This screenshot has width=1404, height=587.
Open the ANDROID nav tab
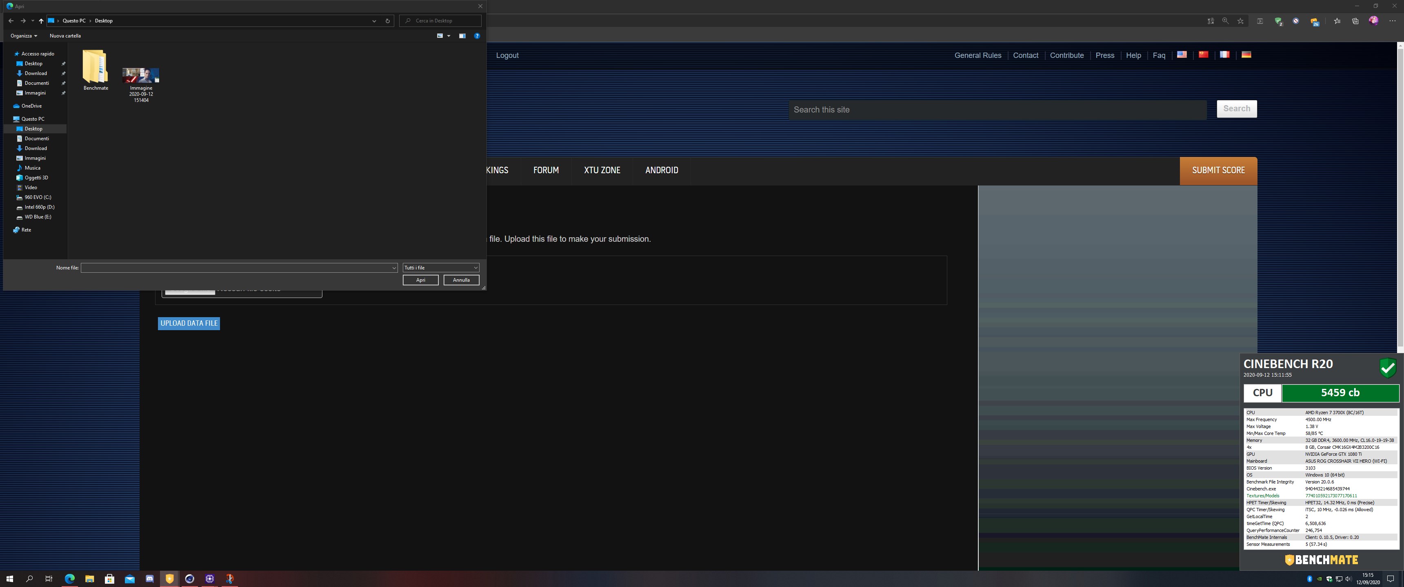click(x=662, y=170)
